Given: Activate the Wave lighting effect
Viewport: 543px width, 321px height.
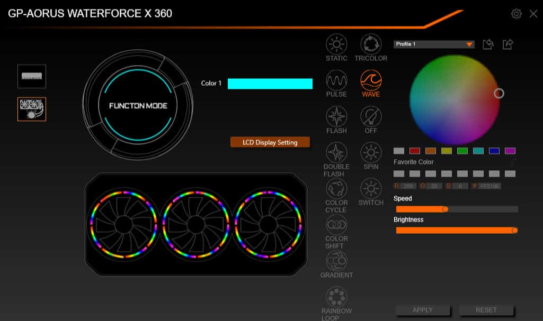Looking at the screenshot, I should 371,84.
